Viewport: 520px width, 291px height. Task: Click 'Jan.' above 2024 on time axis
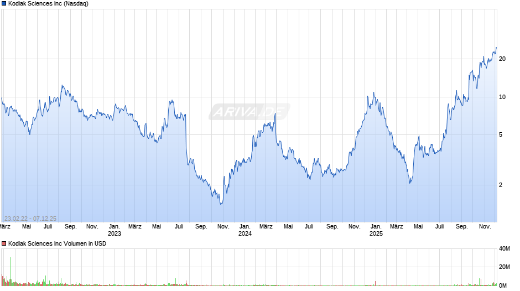(245, 226)
